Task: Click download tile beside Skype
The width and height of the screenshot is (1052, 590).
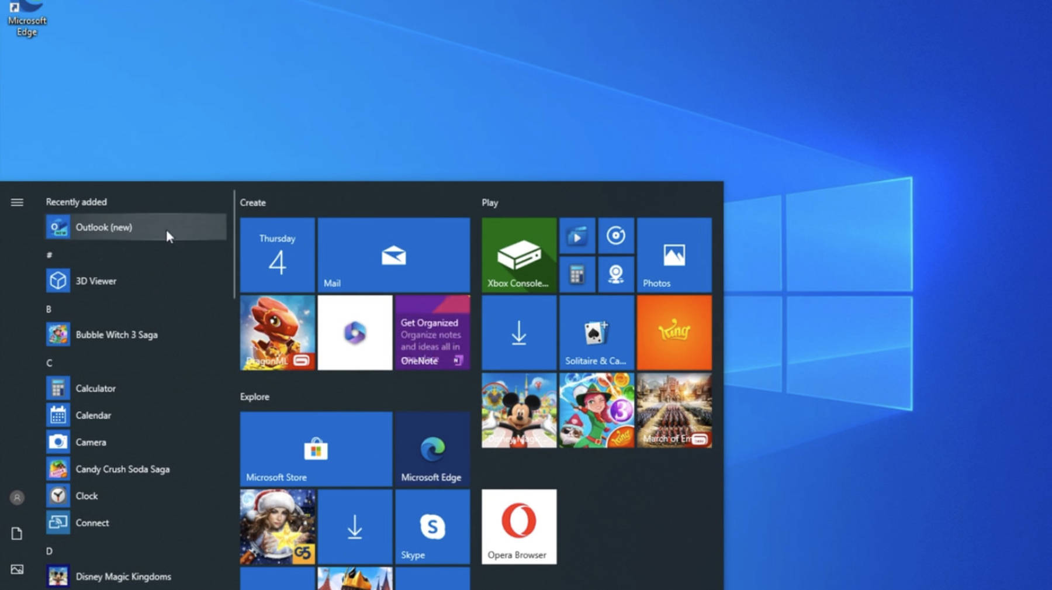Action: coord(355,527)
